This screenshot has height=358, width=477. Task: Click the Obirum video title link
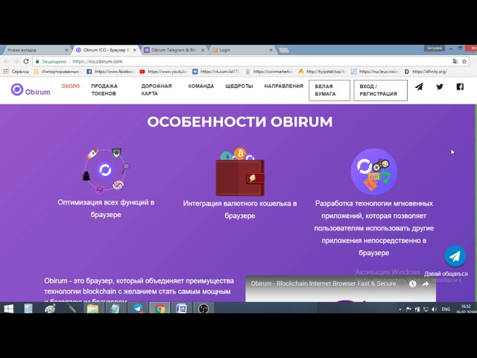pyautogui.click(x=323, y=283)
